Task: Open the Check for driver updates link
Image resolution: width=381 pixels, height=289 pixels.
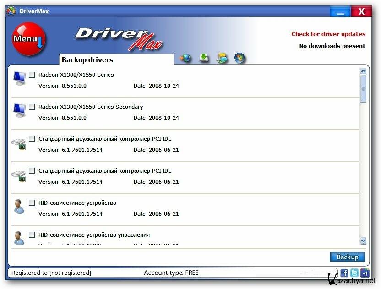Action: coord(328,34)
